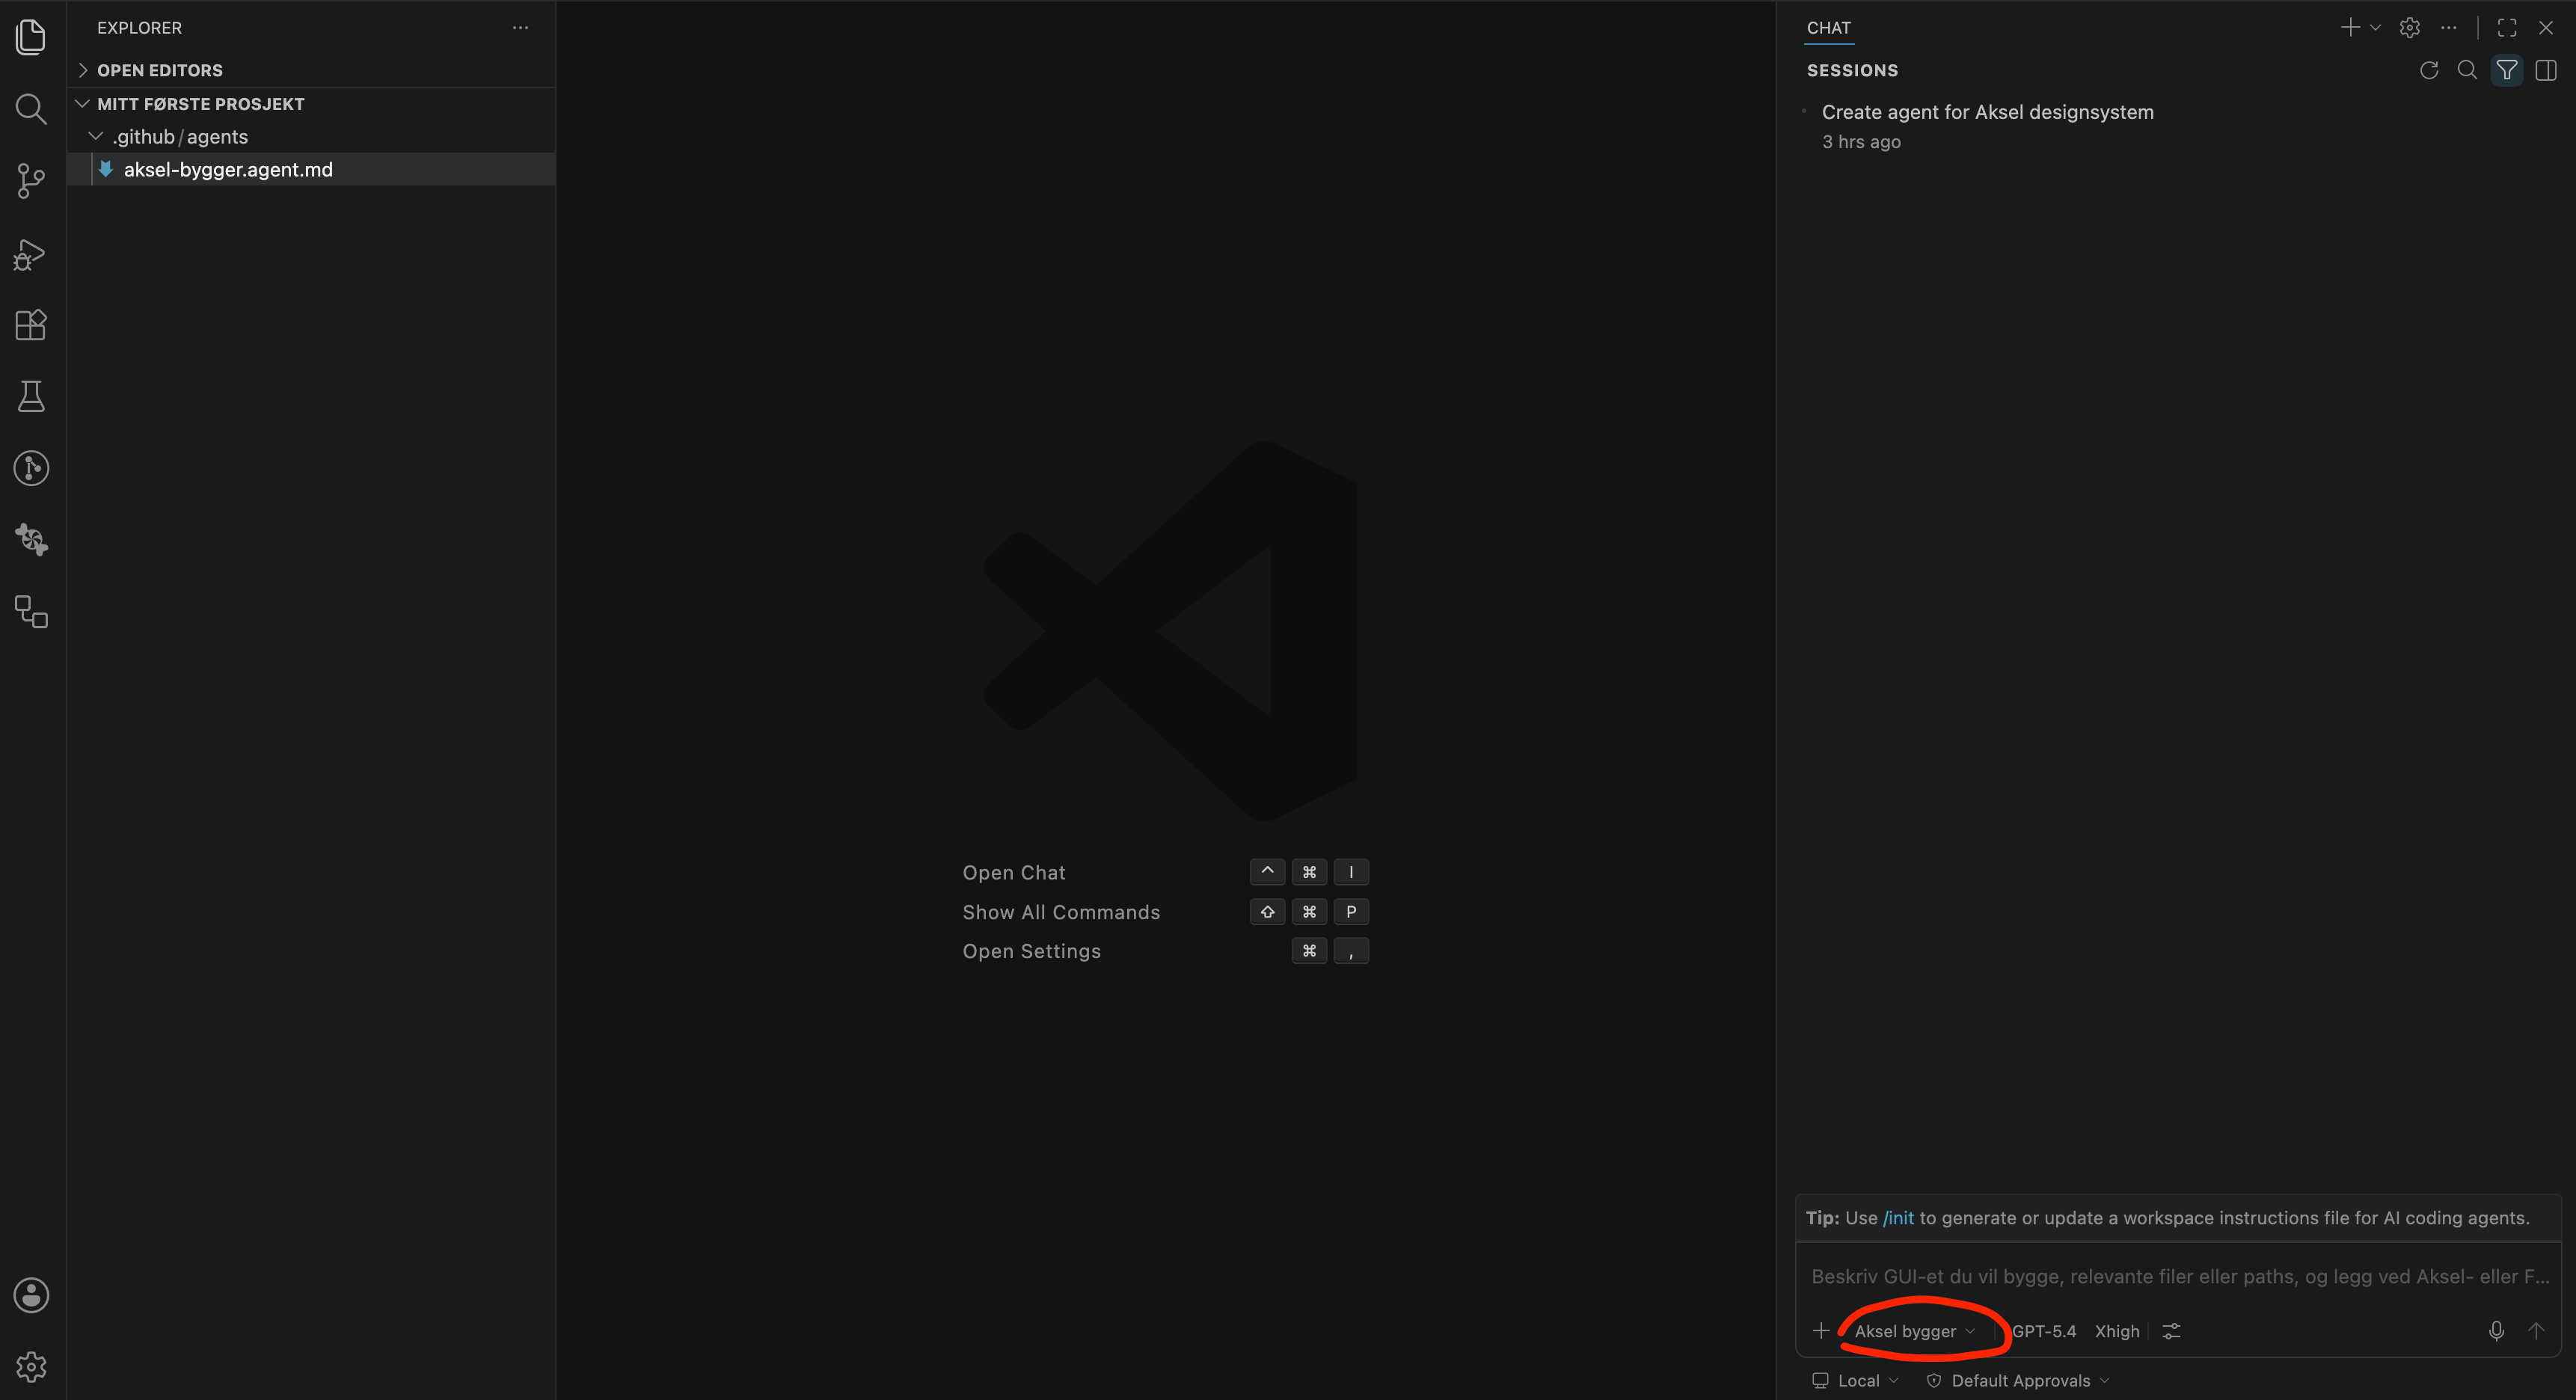The height and width of the screenshot is (1400, 2576).
Task: Toggle the sessions filter
Action: point(2507,70)
